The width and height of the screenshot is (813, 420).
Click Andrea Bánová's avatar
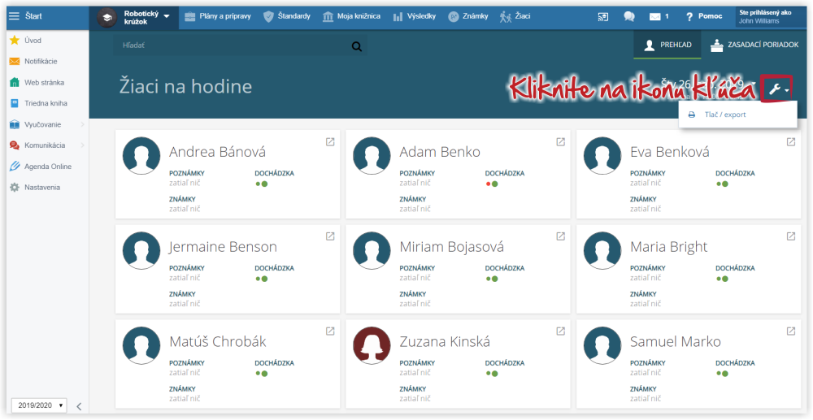[x=141, y=156]
